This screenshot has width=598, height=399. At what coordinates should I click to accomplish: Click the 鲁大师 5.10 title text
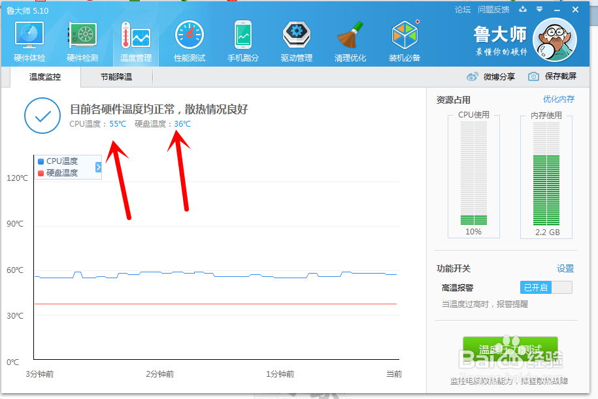coord(27,10)
